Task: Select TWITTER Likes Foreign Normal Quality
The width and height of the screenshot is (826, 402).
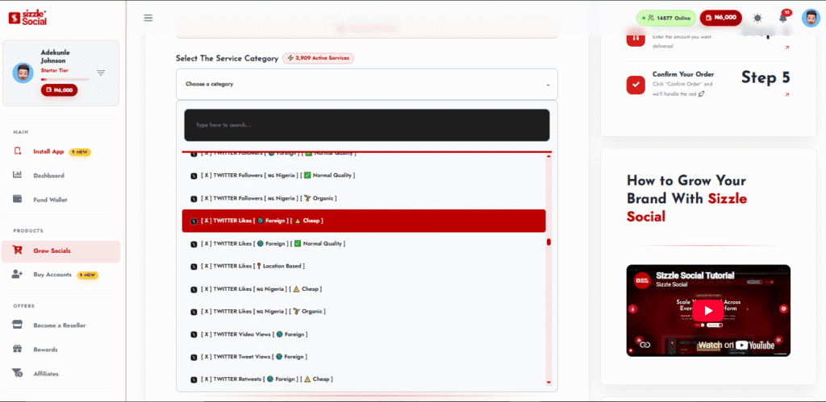Action: click(364, 243)
